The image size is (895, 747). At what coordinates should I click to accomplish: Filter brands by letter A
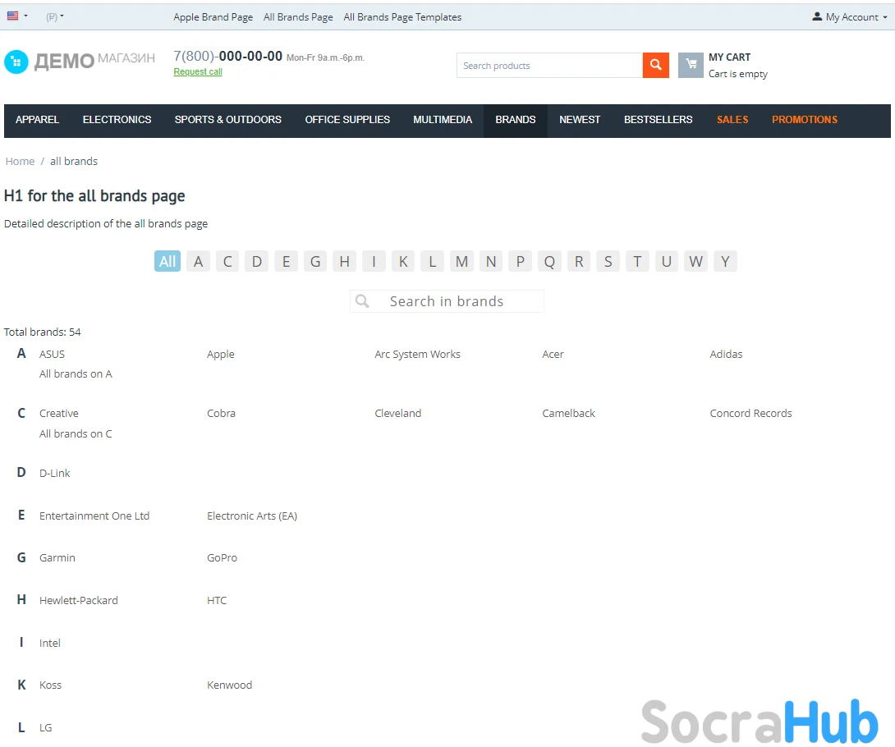tap(198, 261)
